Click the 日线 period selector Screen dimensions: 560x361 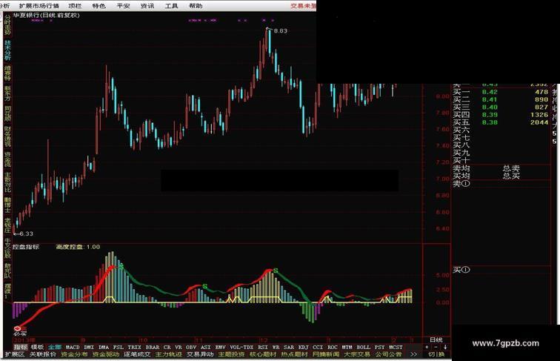(436, 340)
